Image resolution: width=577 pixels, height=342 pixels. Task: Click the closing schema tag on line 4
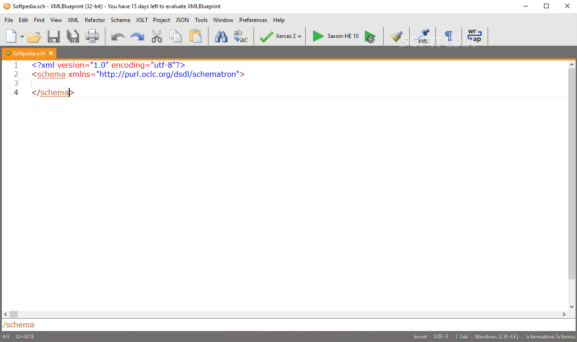point(53,92)
